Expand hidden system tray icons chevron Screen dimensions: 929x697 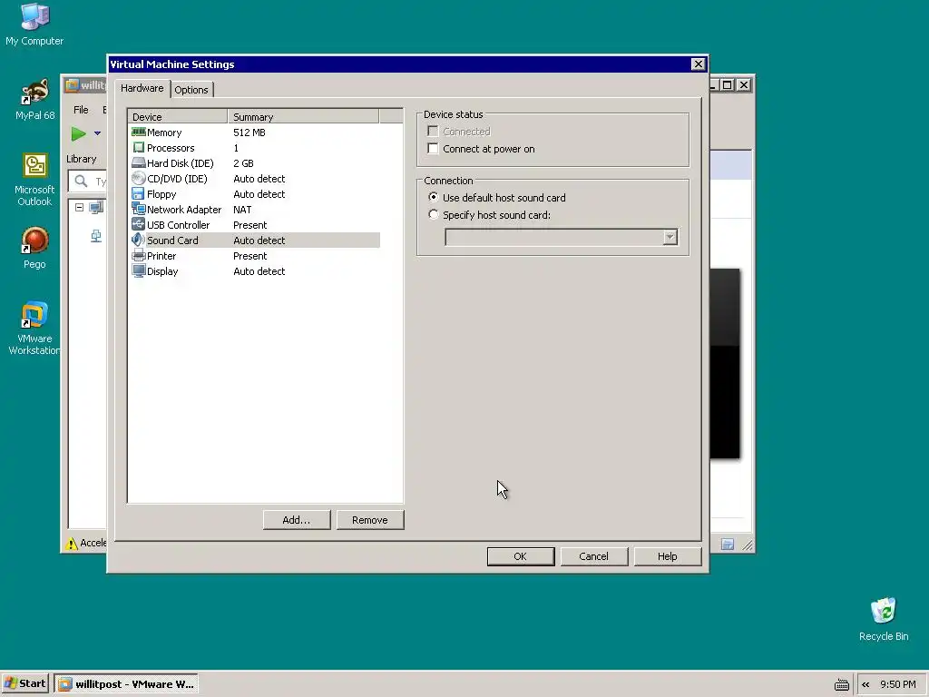point(865,684)
